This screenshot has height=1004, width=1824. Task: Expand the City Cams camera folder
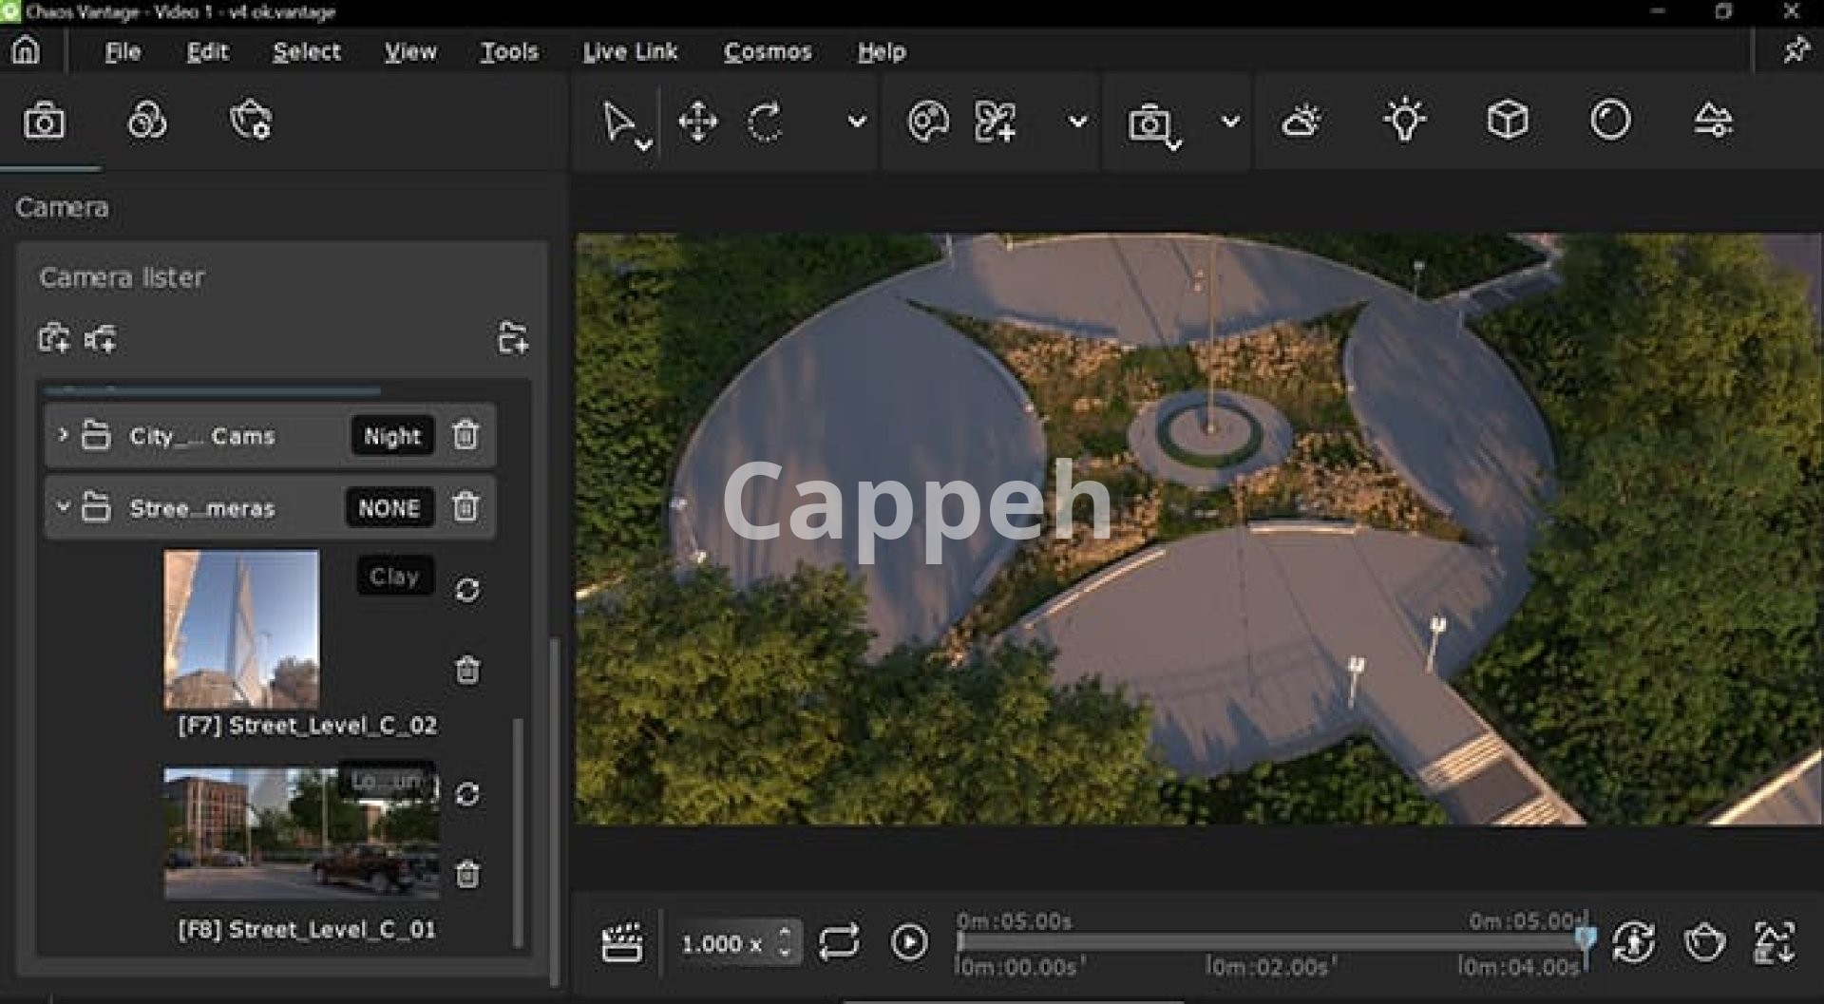click(x=63, y=435)
